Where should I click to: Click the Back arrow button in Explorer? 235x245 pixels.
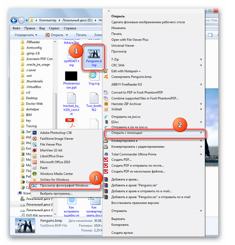[14, 20]
